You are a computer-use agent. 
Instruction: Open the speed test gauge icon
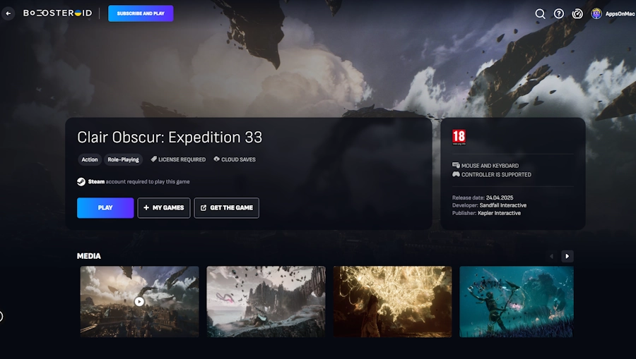point(577,14)
